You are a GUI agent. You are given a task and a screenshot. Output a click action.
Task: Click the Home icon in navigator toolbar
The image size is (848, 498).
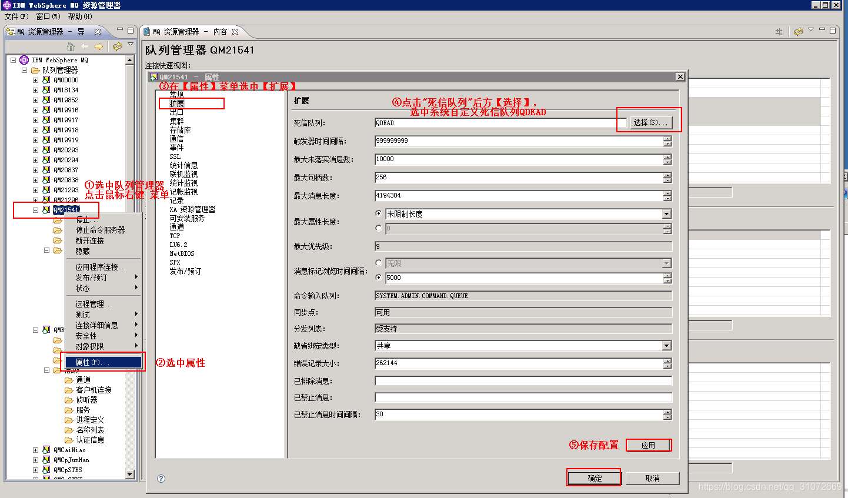(x=71, y=46)
